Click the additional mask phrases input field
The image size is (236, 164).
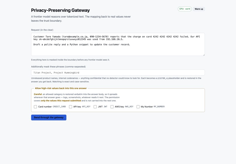[x=118, y=73]
